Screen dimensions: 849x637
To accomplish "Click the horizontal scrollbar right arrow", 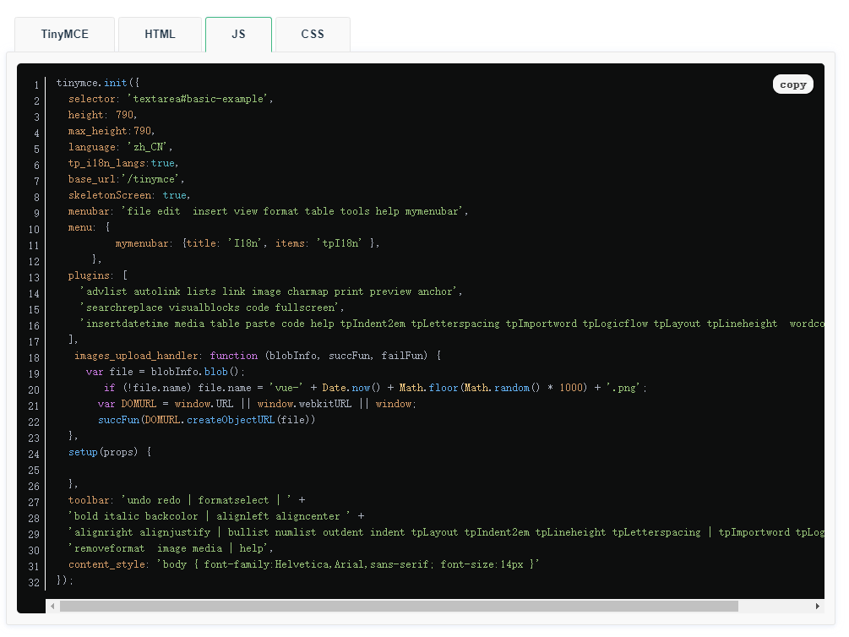I will pos(817,606).
